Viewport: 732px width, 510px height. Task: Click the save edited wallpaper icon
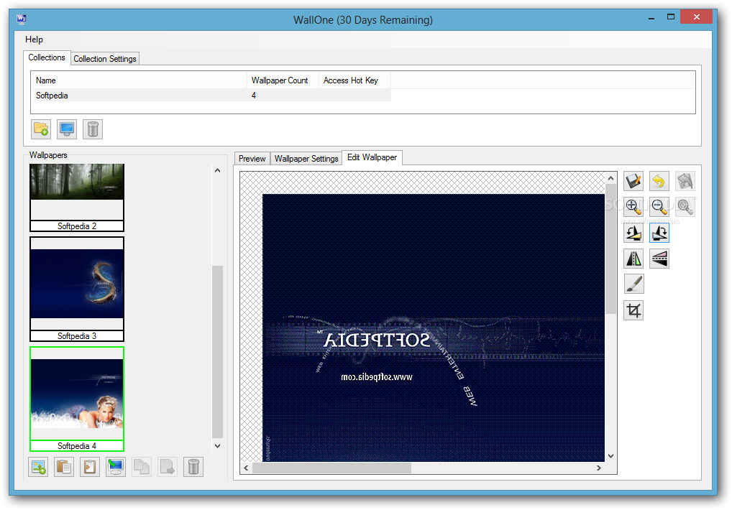tap(633, 181)
